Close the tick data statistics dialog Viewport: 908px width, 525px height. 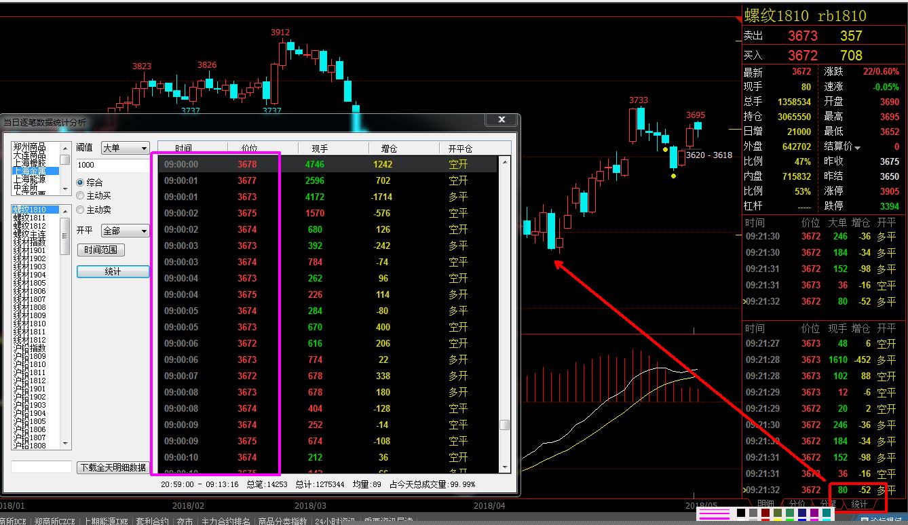click(x=502, y=120)
